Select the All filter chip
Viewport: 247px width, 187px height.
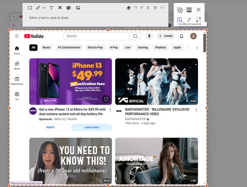coord(33,47)
